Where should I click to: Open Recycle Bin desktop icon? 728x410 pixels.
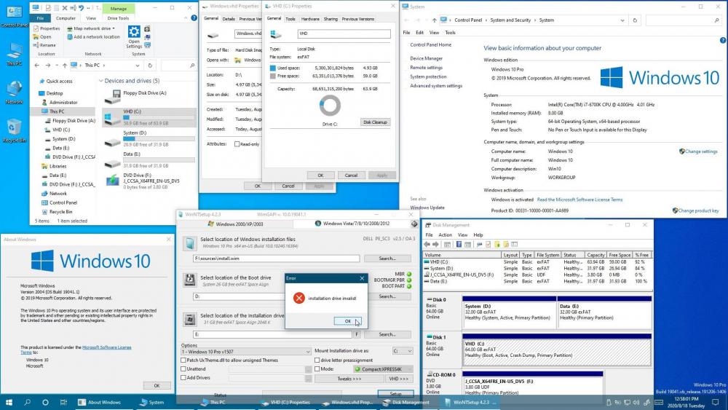14,129
